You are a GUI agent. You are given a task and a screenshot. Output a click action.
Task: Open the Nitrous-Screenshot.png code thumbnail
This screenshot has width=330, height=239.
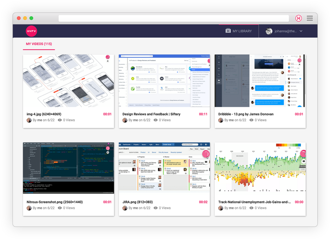(68, 168)
